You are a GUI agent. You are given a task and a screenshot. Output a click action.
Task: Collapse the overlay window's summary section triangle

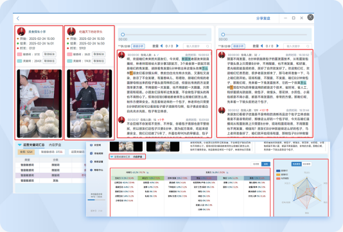[x=112, y=157]
